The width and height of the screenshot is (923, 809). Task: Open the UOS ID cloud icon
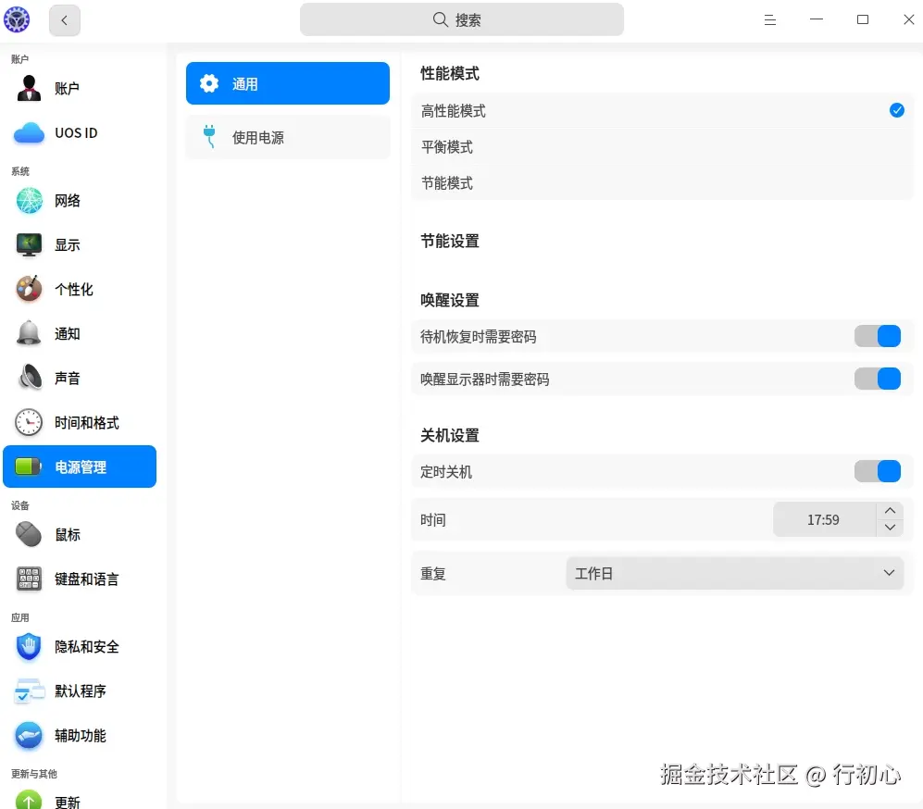(29, 133)
